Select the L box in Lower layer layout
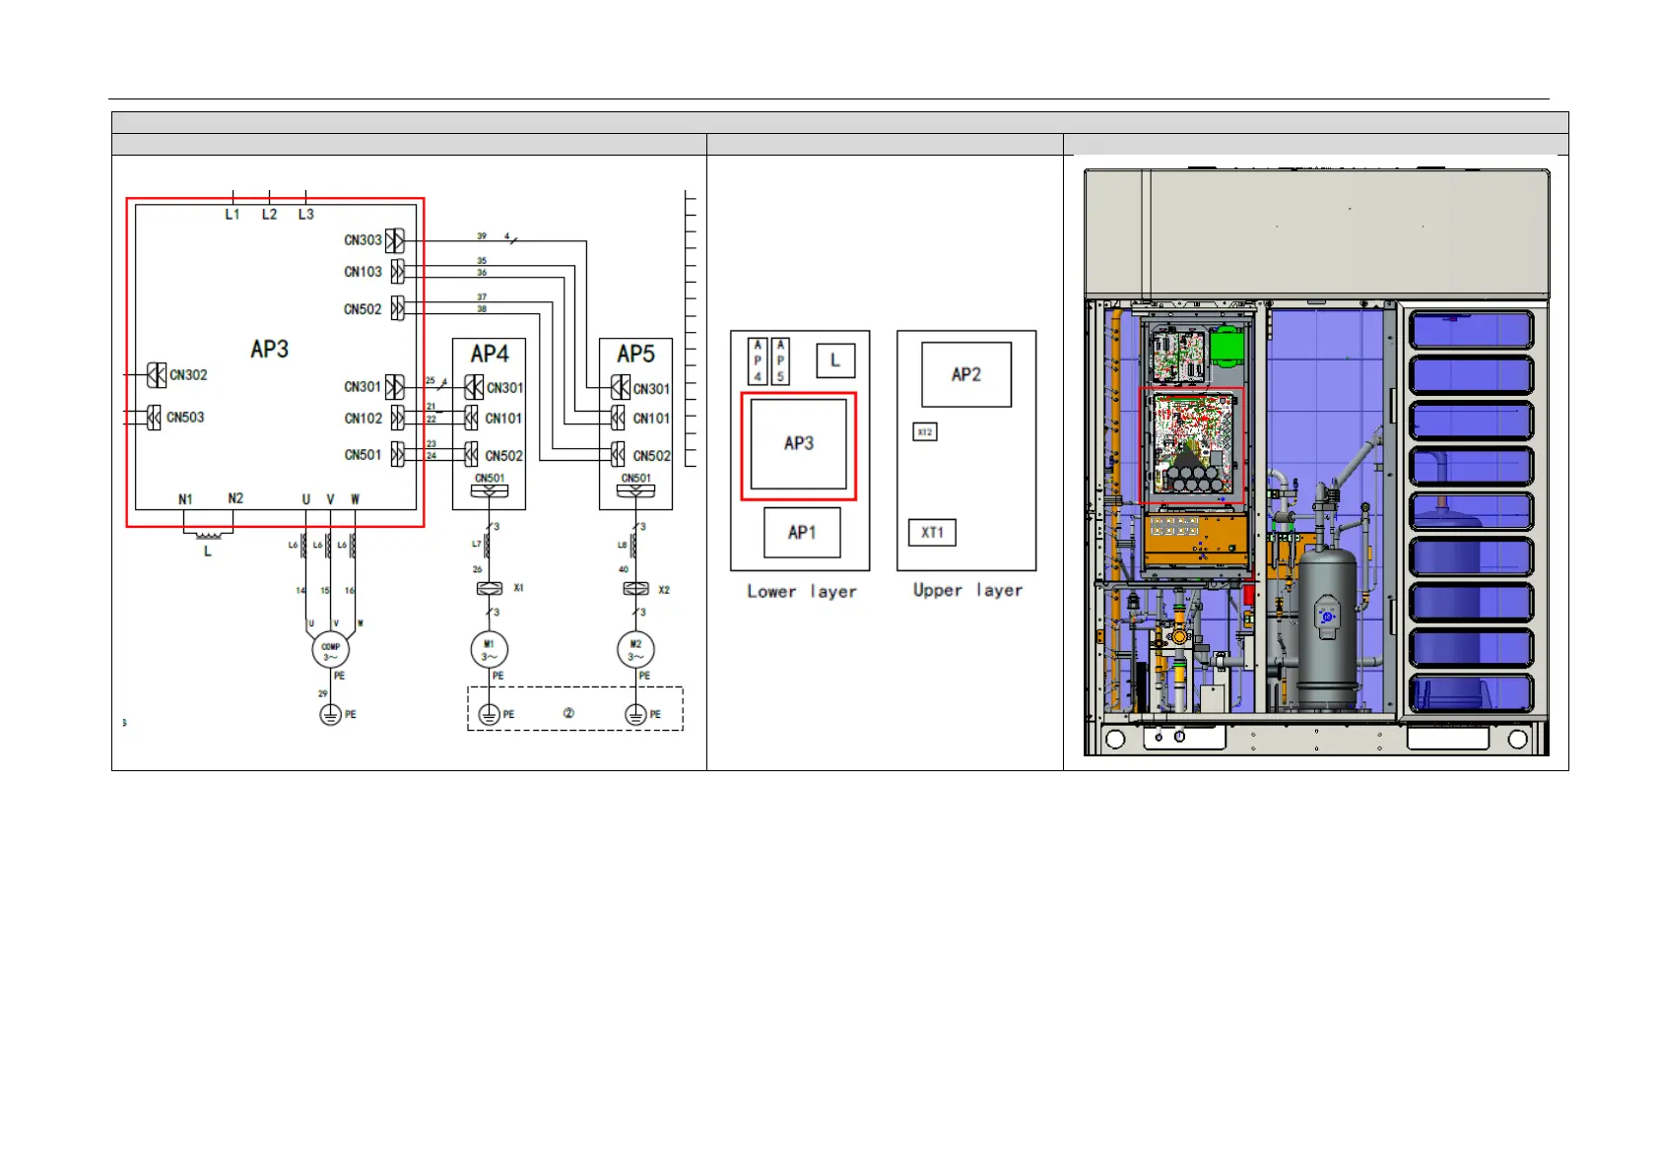The height and width of the screenshot is (1173, 1659). click(835, 360)
